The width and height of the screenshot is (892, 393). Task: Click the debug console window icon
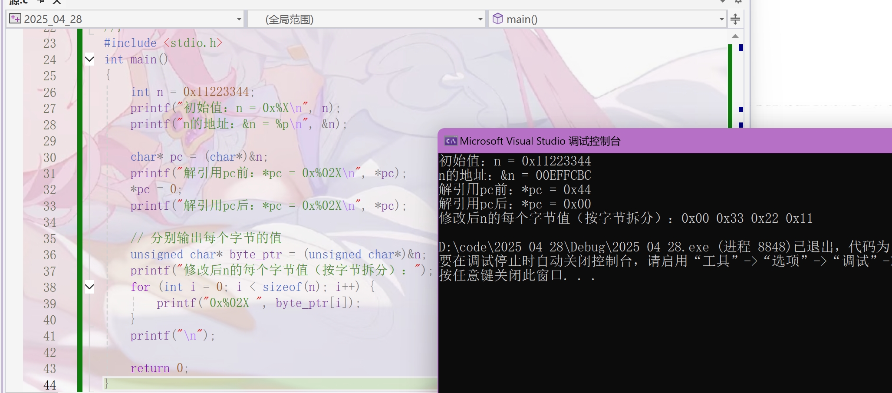[451, 141]
